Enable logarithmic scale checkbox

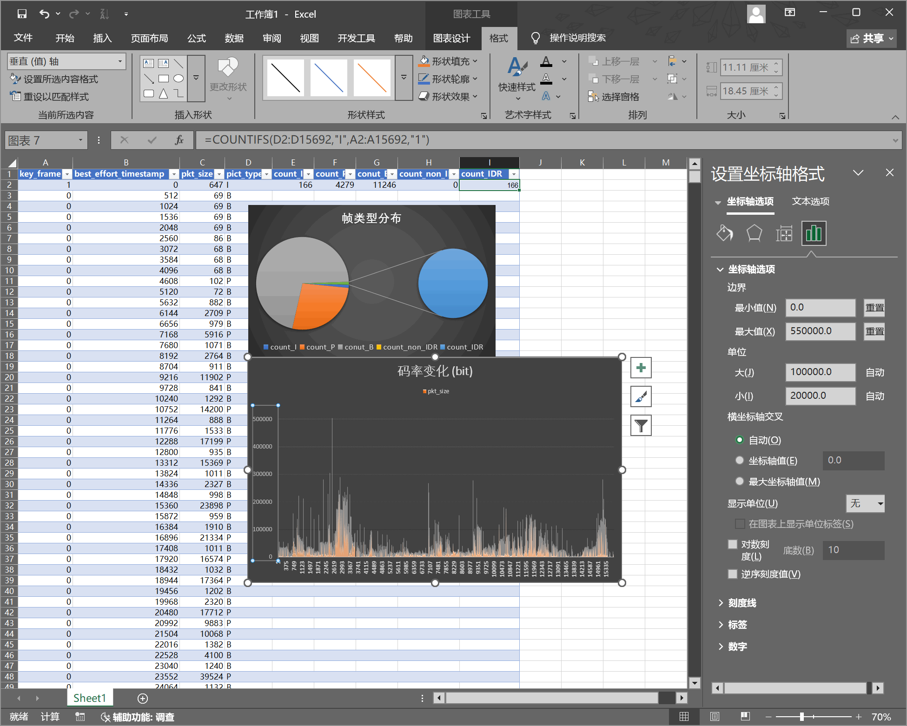[x=733, y=544]
